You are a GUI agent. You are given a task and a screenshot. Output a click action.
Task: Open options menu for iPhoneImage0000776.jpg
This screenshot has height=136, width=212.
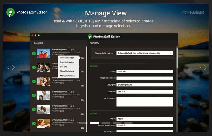pyautogui.click(x=82, y=100)
